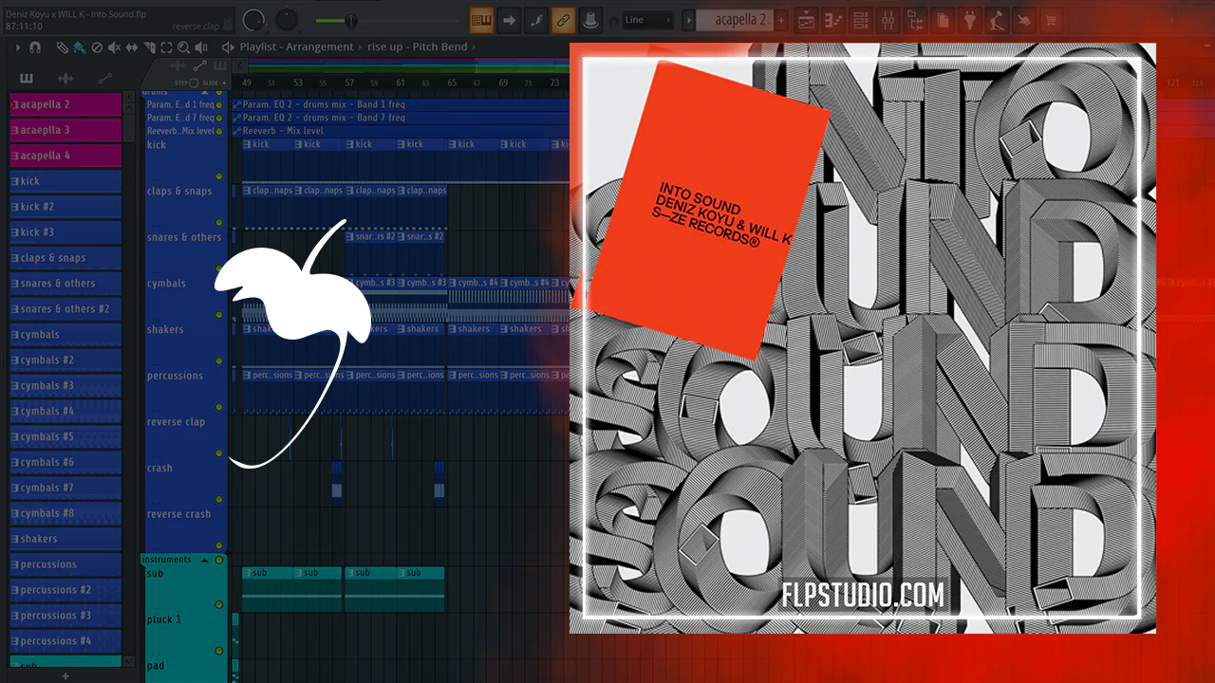
Task: Show audio clips in picker panel
Action: (65, 78)
